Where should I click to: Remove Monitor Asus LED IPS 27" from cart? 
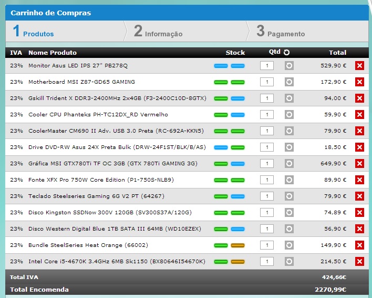click(x=359, y=66)
